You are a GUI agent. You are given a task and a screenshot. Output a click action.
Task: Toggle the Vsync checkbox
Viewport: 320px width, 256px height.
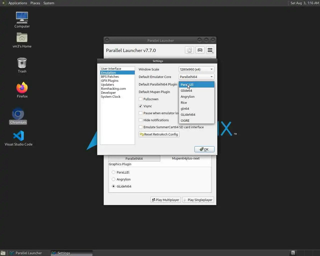point(140,106)
